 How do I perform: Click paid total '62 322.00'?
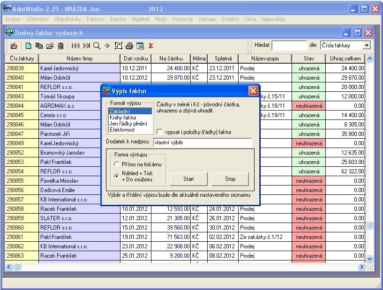point(345,171)
